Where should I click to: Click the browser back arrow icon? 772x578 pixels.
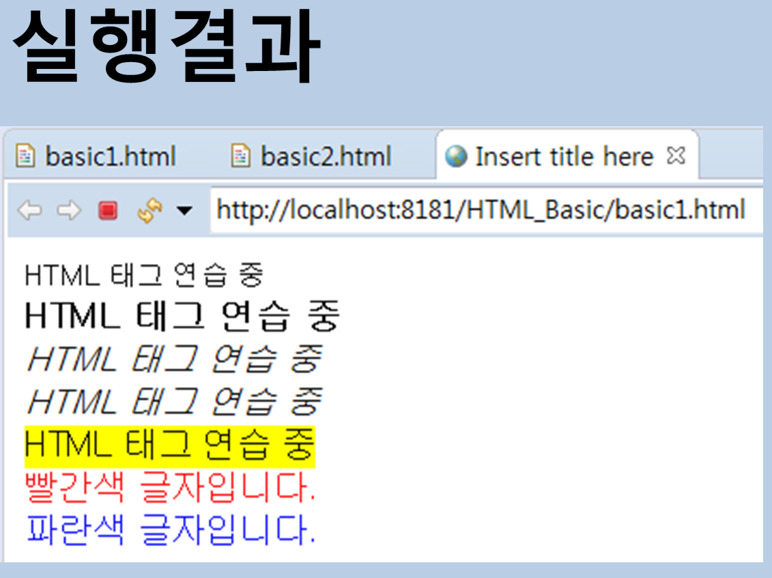[30, 210]
